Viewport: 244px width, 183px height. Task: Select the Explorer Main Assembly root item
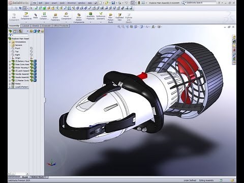[19, 39]
